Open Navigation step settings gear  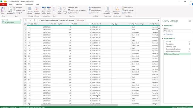pos(189,44)
